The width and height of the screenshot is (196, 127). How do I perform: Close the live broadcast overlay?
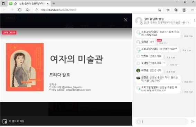pos(126,20)
